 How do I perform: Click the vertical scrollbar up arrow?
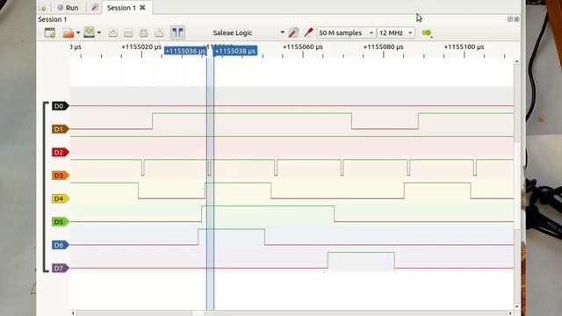(516, 61)
